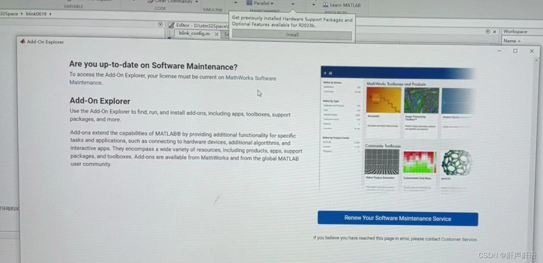
Task: Click the Parallel bars icon
Action: [x=249, y=3]
